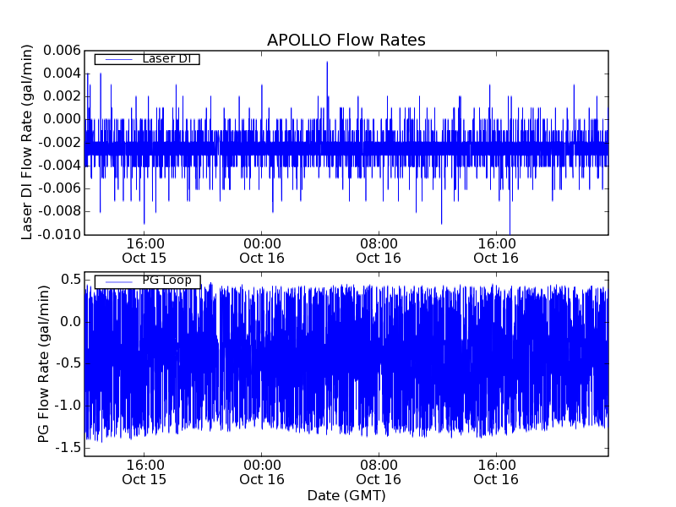Click the tallest Laser DI spike near 0.005
Viewport: 676px width, 507px height.
(x=327, y=63)
